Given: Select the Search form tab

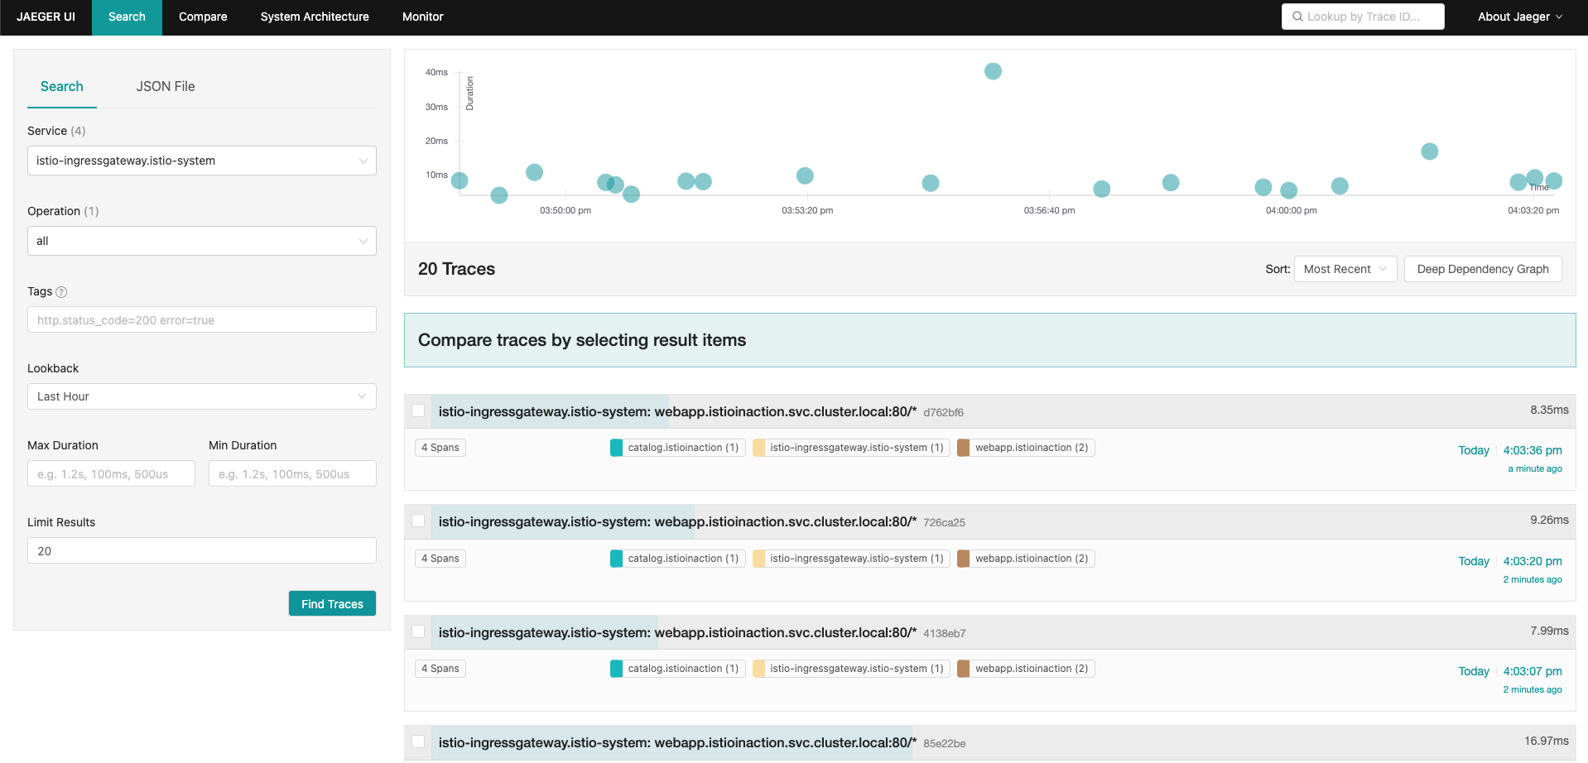Looking at the screenshot, I should 62,86.
